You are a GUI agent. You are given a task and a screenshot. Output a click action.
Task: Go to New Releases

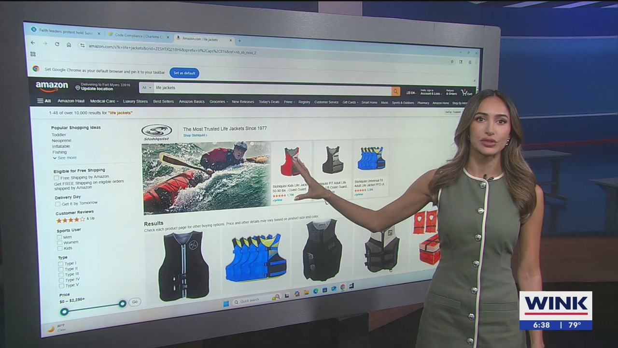[243, 102]
